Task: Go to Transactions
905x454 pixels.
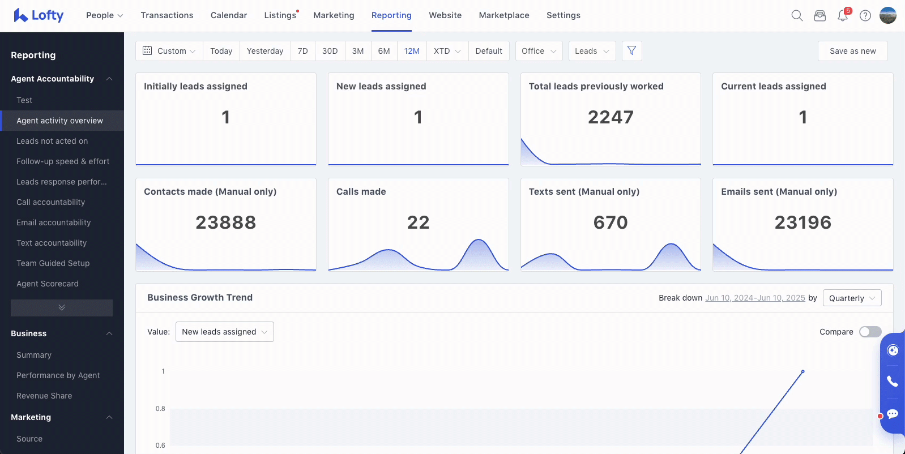Action: tap(167, 15)
